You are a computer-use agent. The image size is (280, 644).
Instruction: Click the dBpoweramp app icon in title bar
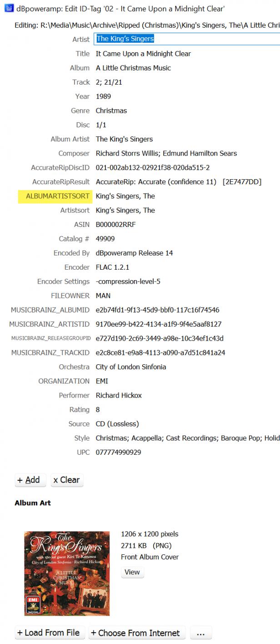coord(7,9)
